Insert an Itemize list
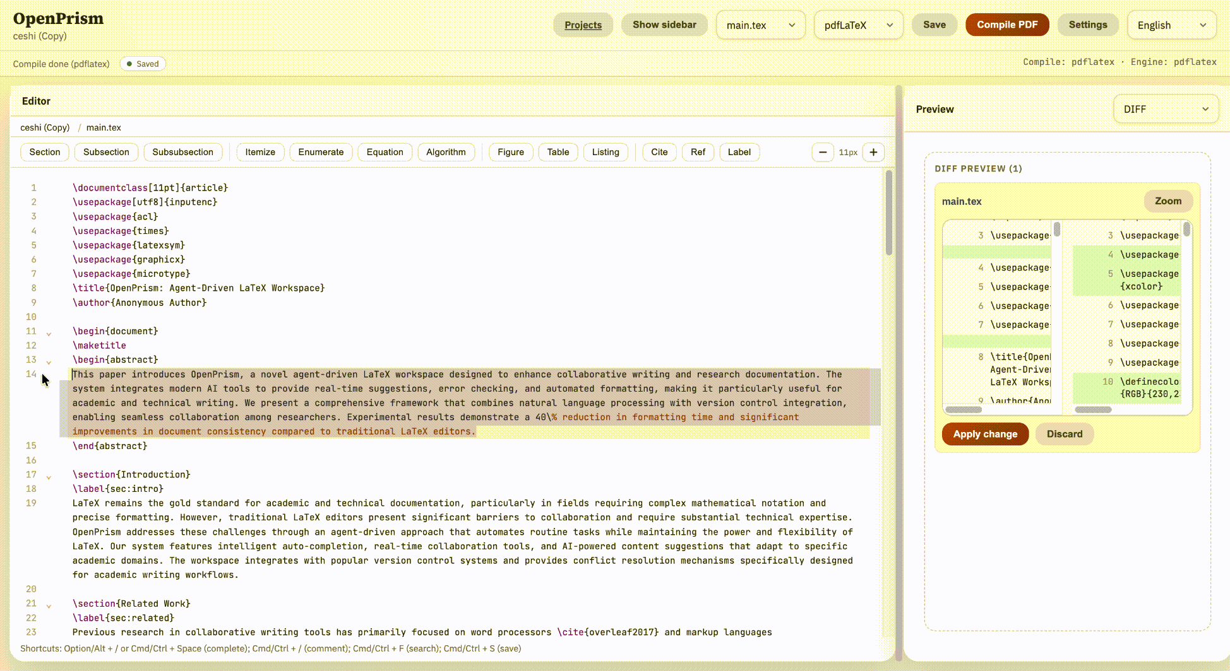Viewport: 1230px width, 671px height. (x=260, y=152)
